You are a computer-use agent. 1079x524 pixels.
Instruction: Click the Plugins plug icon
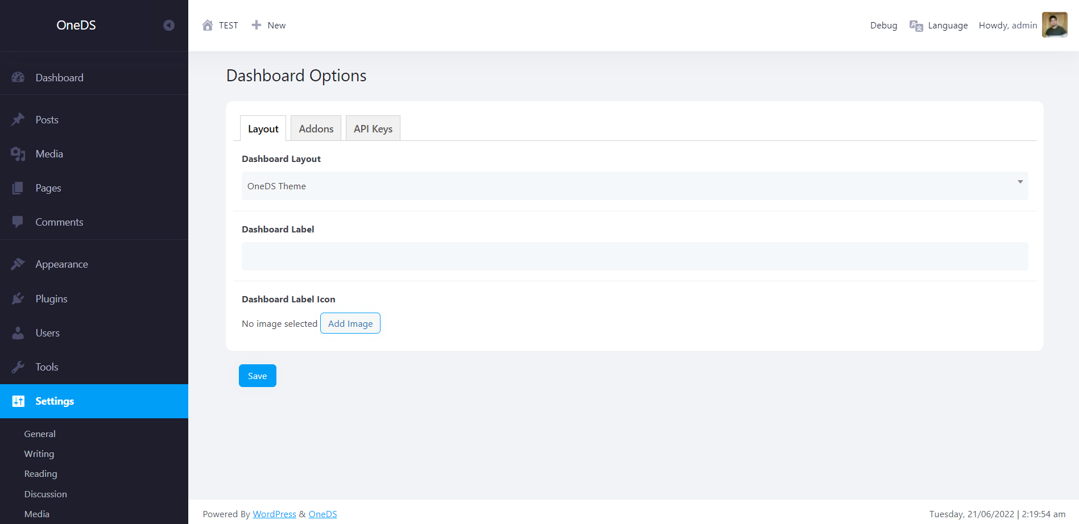[18, 298]
